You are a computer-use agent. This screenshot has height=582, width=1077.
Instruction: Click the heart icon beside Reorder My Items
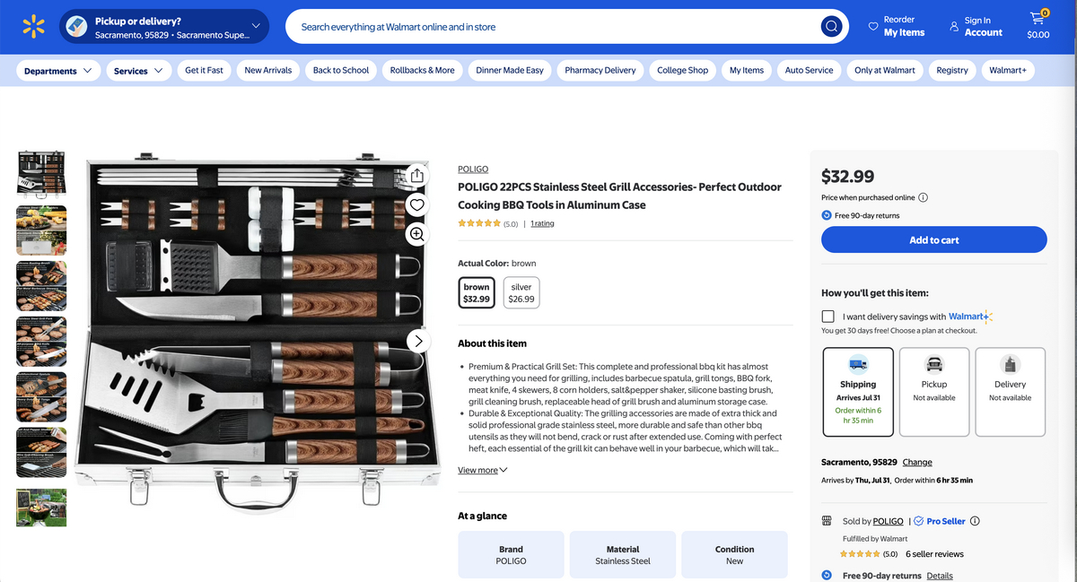872,27
